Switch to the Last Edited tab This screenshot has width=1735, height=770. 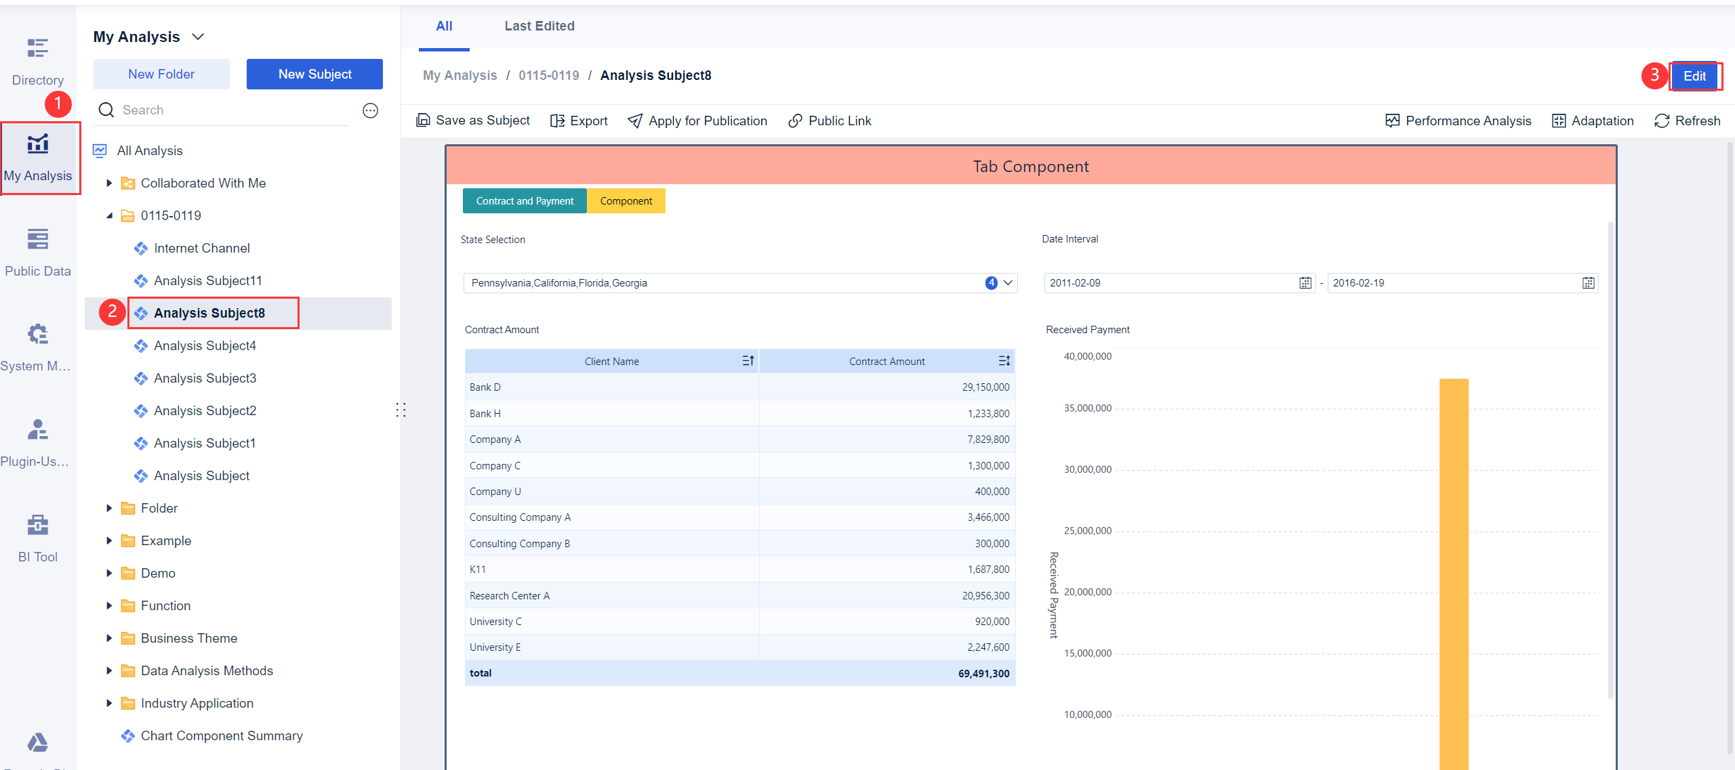pos(539,26)
